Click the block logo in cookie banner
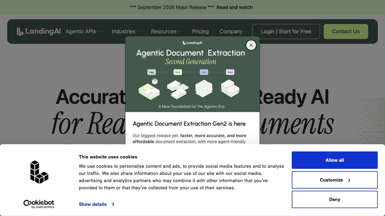This screenshot has height=216, width=385. (39, 172)
